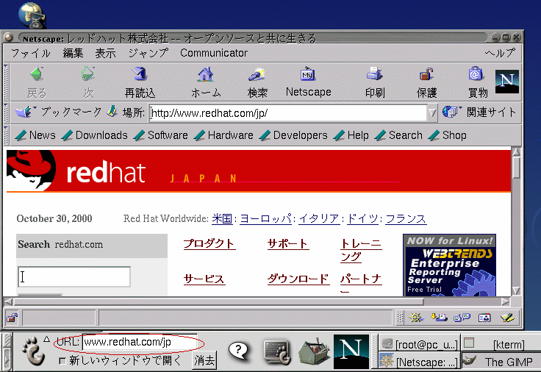
Task: Click the horizontal scrollbar right arrow
Action: tap(505, 301)
